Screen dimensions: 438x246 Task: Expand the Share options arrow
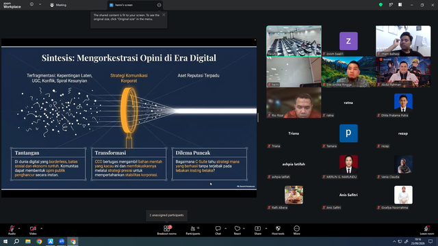pyautogui.click(x=266, y=228)
